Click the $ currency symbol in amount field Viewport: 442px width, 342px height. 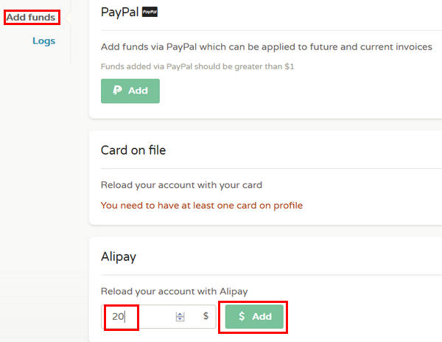click(206, 316)
